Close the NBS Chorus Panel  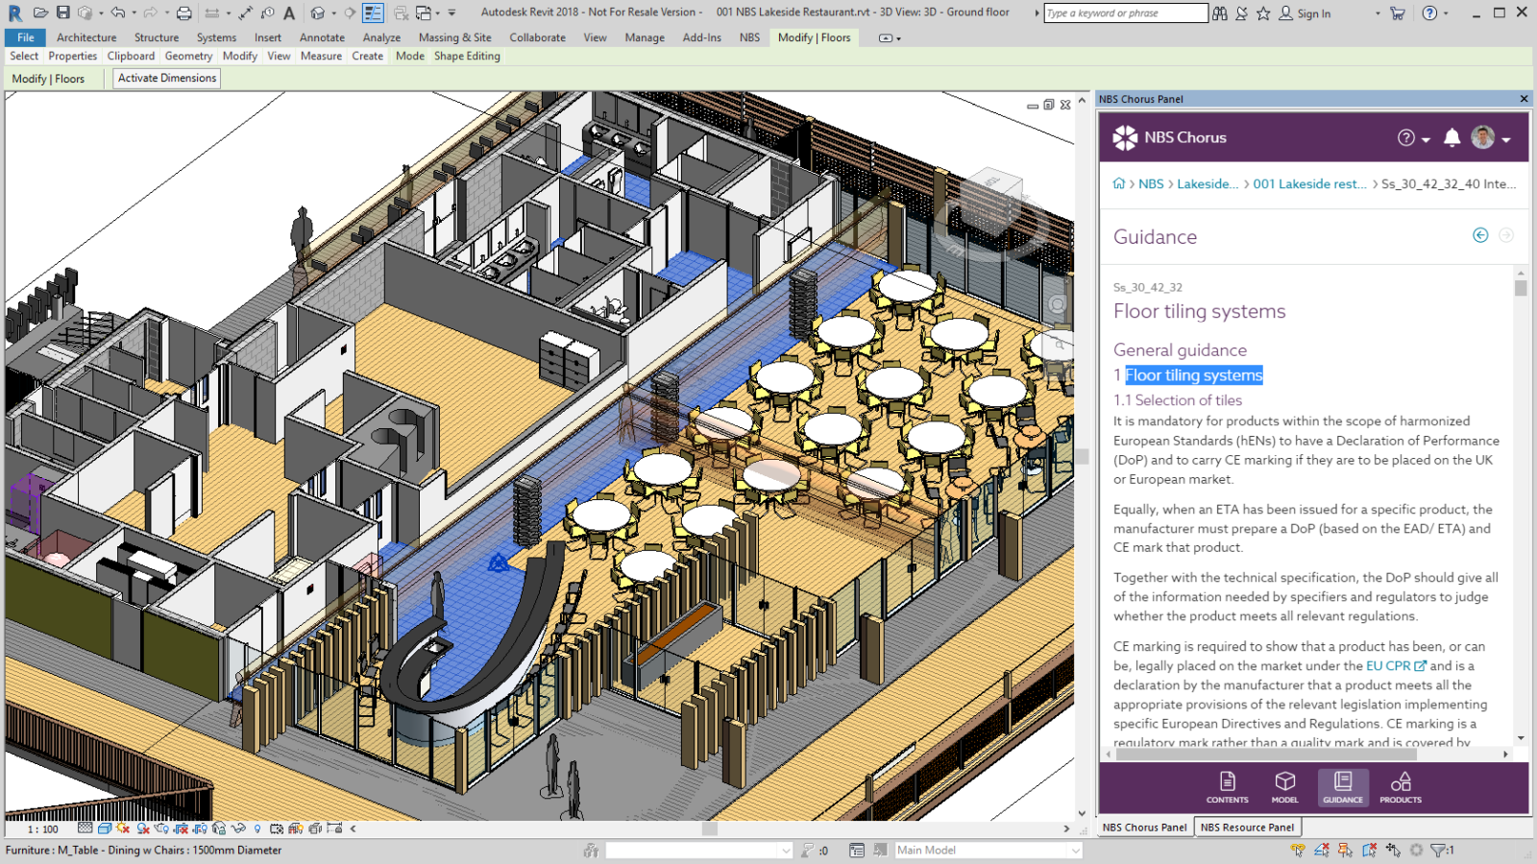(1524, 99)
